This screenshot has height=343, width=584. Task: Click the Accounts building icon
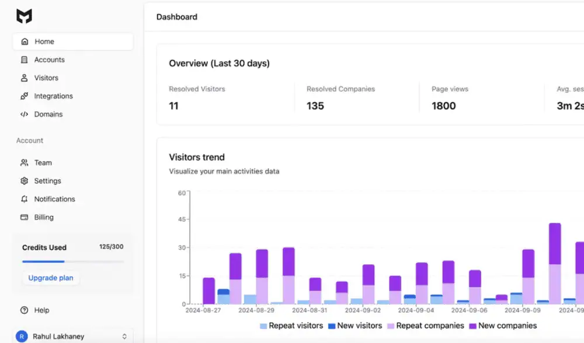pos(25,60)
